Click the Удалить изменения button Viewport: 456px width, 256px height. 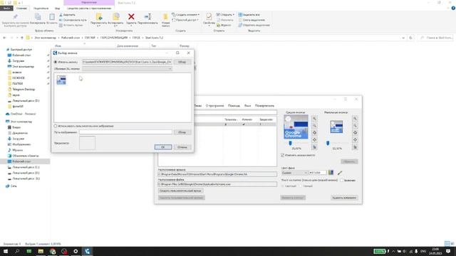344,198
